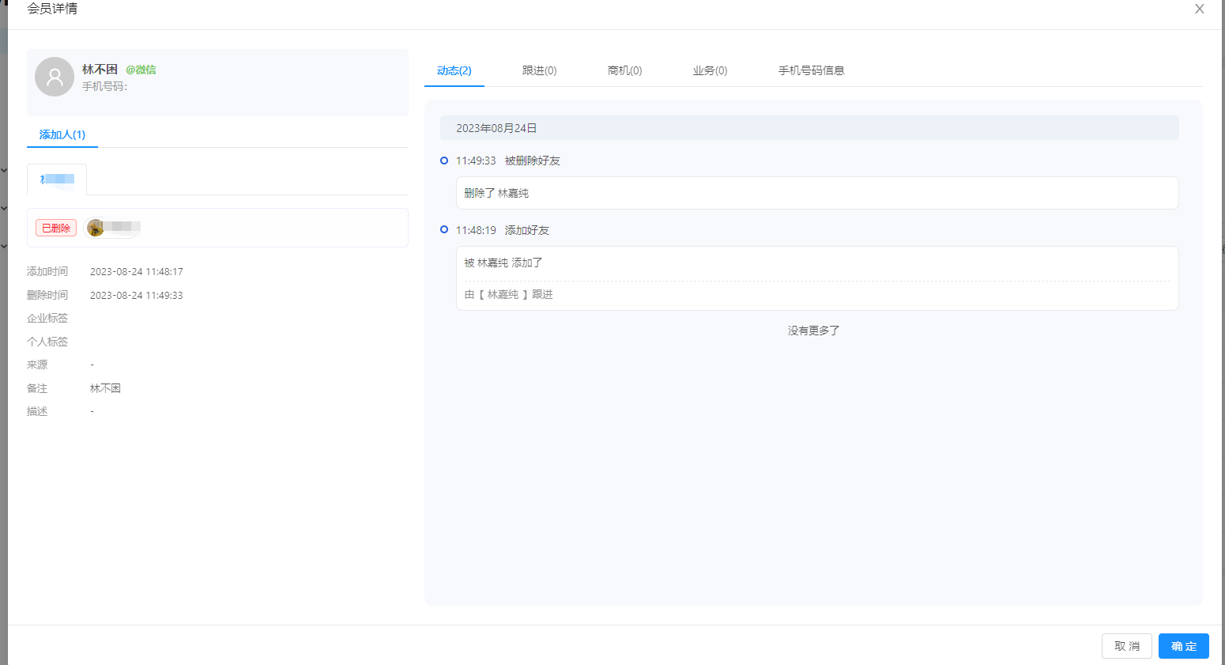This screenshot has height=665, width=1225.
Task: Click the 确定 button
Action: [1184, 646]
